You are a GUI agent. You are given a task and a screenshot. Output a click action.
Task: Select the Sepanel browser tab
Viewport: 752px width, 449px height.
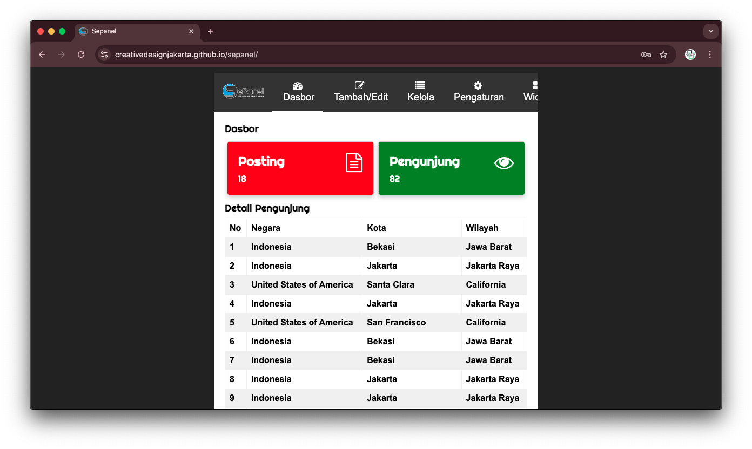point(137,31)
